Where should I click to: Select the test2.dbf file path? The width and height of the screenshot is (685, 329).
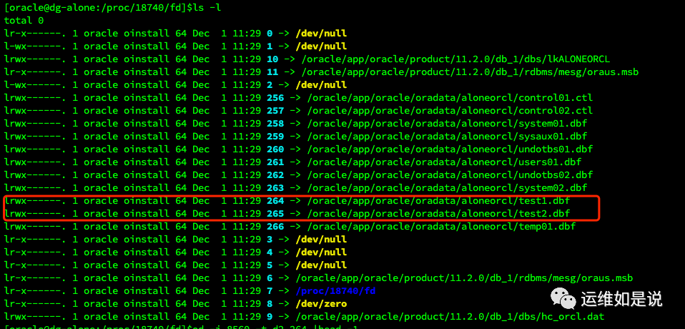pyautogui.click(x=438, y=214)
